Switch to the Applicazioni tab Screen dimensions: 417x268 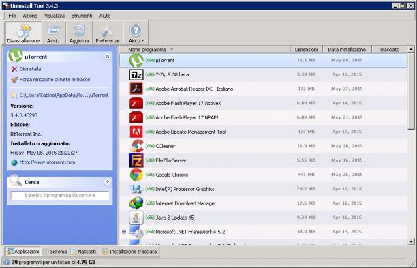(23, 251)
